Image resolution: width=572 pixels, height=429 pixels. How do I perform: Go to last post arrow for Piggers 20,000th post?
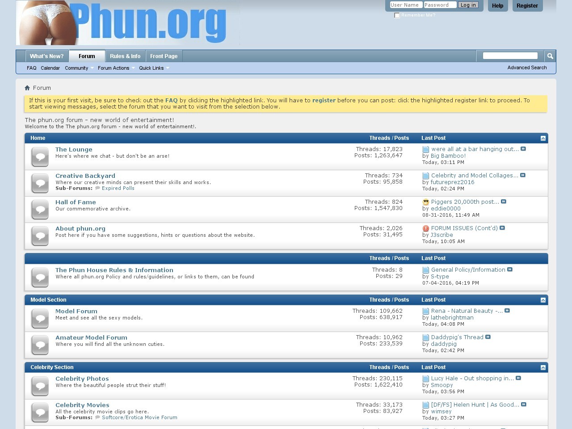pos(504,202)
